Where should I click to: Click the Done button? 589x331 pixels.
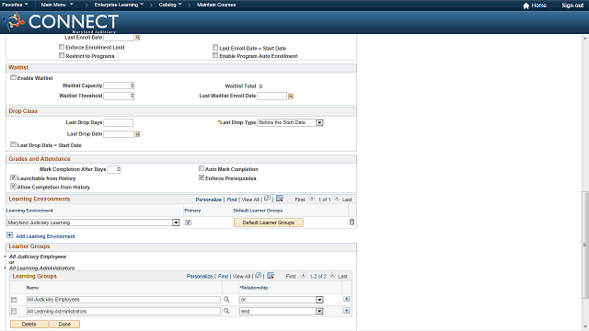[x=64, y=324]
